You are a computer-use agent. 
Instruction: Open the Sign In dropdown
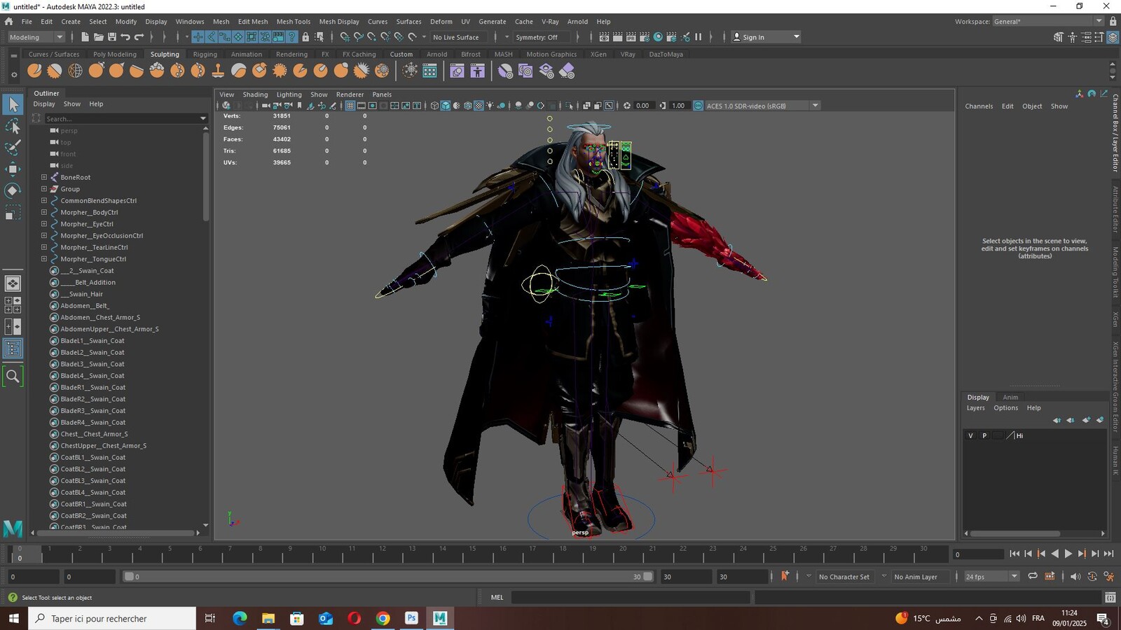(x=766, y=37)
